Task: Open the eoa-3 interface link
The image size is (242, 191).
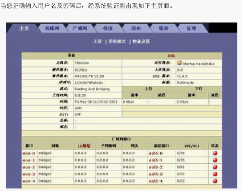Action: [29, 174]
